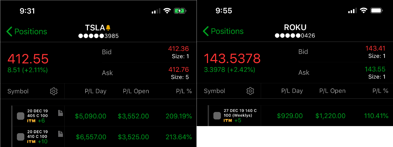
Task: Select checkbox for 20 DEC 19 410 C
Action: click(x=21, y=137)
